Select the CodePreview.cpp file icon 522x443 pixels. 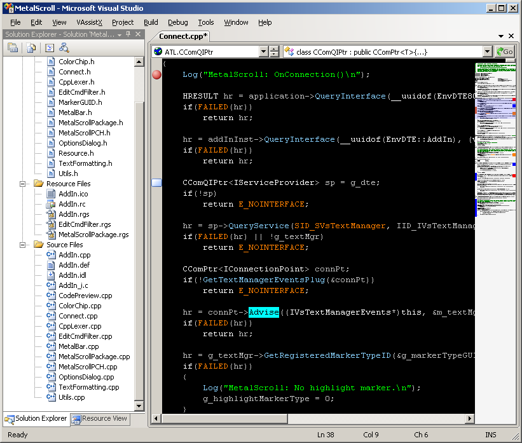point(51,296)
